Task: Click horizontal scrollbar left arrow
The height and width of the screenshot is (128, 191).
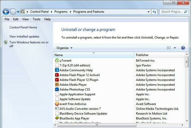Action: point(55,125)
